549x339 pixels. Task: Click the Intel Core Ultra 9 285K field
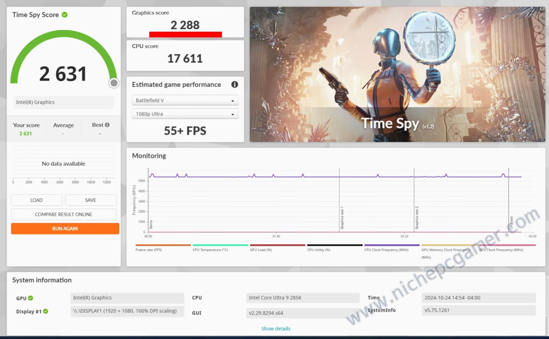pyautogui.click(x=303, y=298)
